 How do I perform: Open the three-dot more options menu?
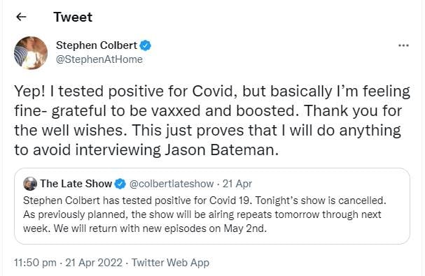(403, 45)
